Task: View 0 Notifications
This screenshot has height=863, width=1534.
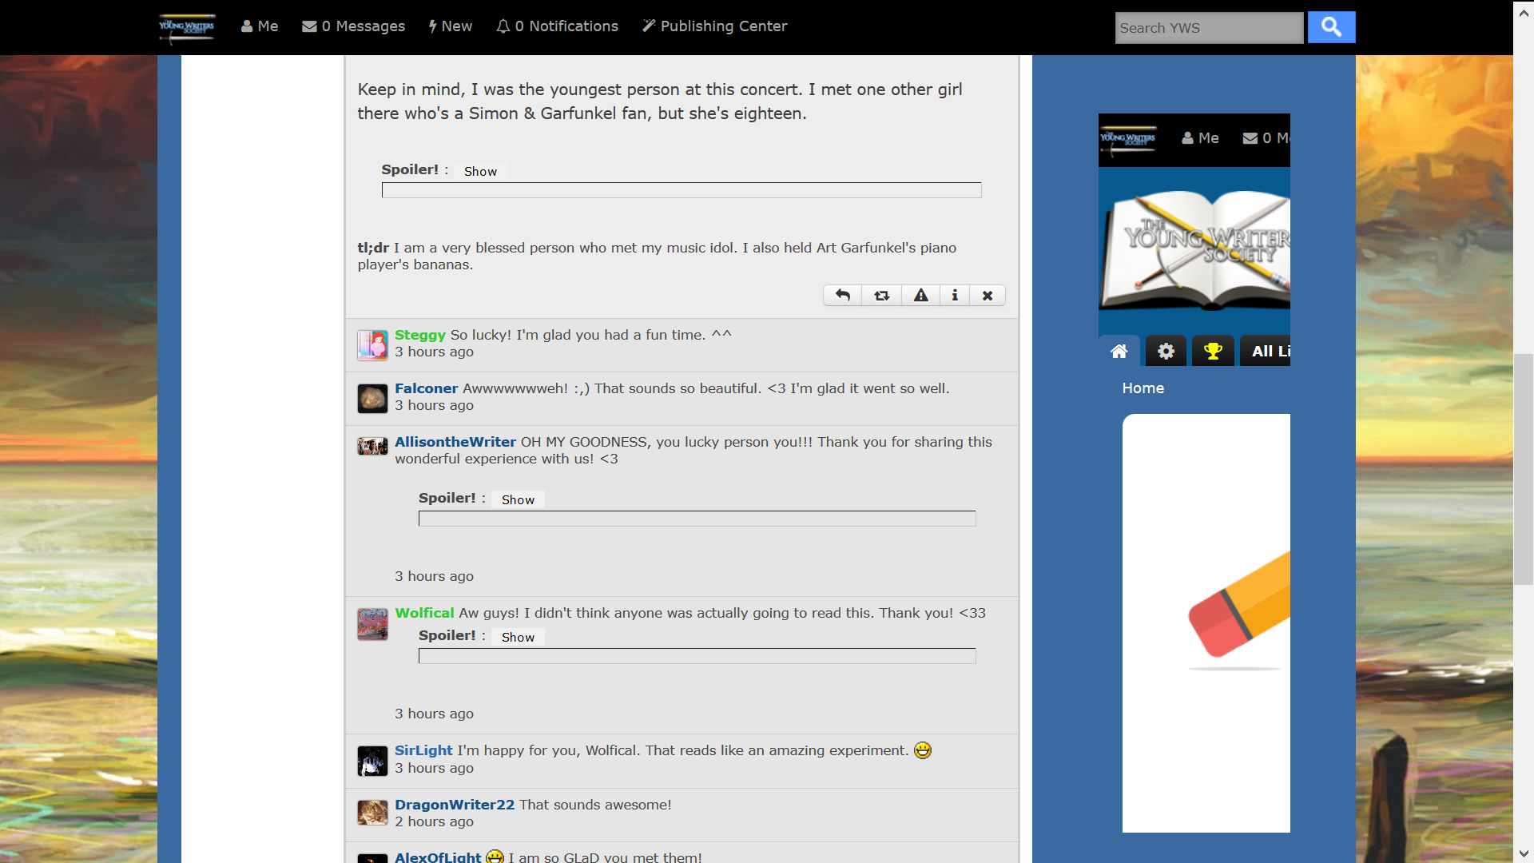Action: [557, 26]
